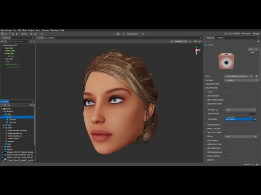
Task: Switch to the Console tab
Action: tap(49, 38)
